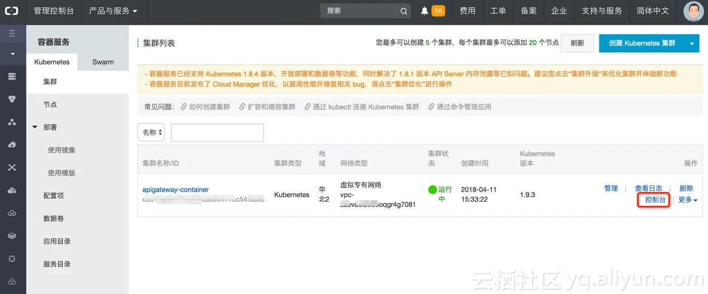Viewport: 708px width, 294px height.
Task: Open 企业 menu
Action: coord(559,11)
